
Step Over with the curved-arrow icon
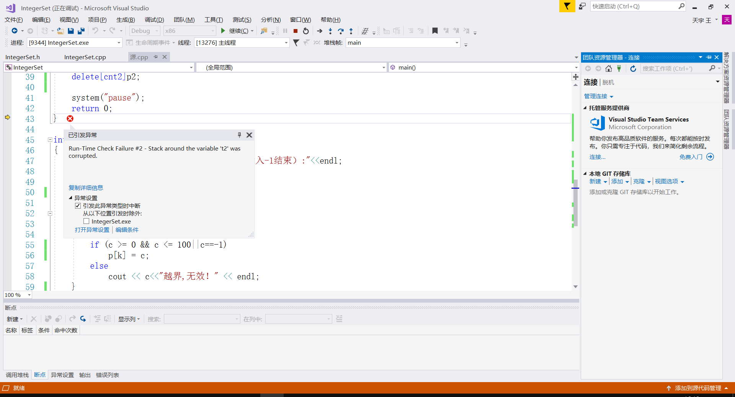[x=341, y=31]
